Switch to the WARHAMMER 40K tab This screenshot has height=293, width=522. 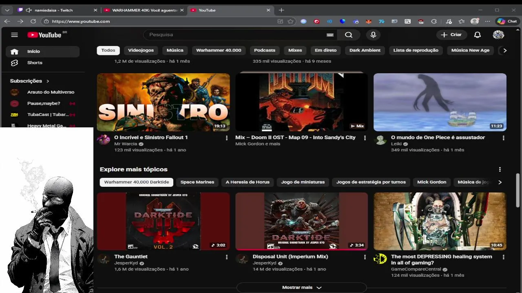coord(144,10)
